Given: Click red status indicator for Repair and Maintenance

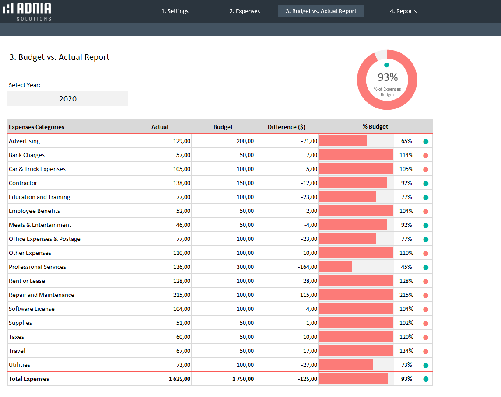Looking at the screenshot, I should 426,296.
